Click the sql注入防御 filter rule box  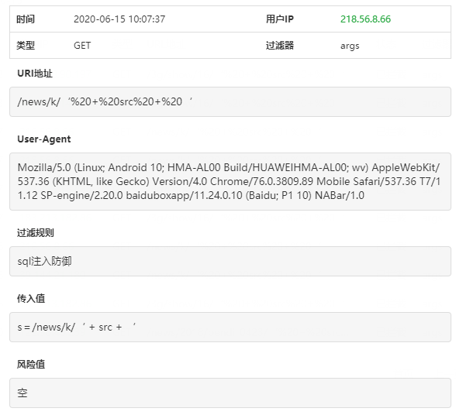[x=230, y=261]
